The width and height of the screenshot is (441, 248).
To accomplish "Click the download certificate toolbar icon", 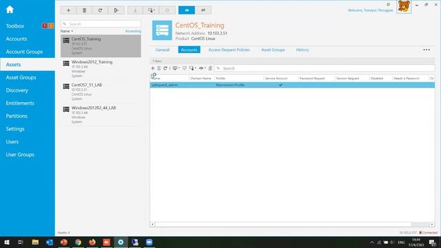I will pyautogui.click(x=135, y=10).
